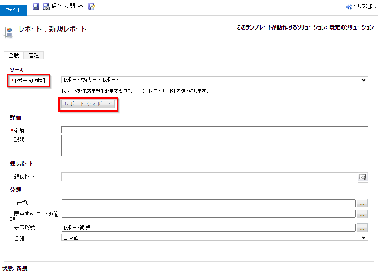This screenshot has width=378, height=276.
Task: Click the 言語 field label
Action: [x=19, y=239]
